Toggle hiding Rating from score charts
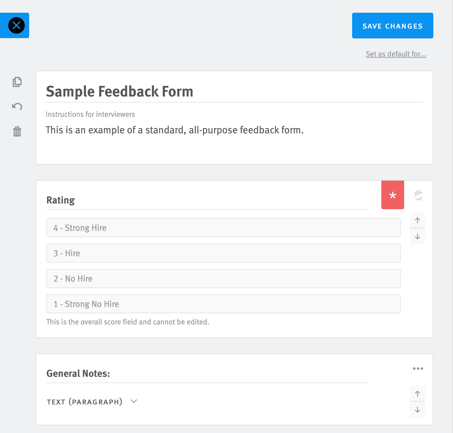The height and width of the screenshot is (433, 453). [418, 195]
